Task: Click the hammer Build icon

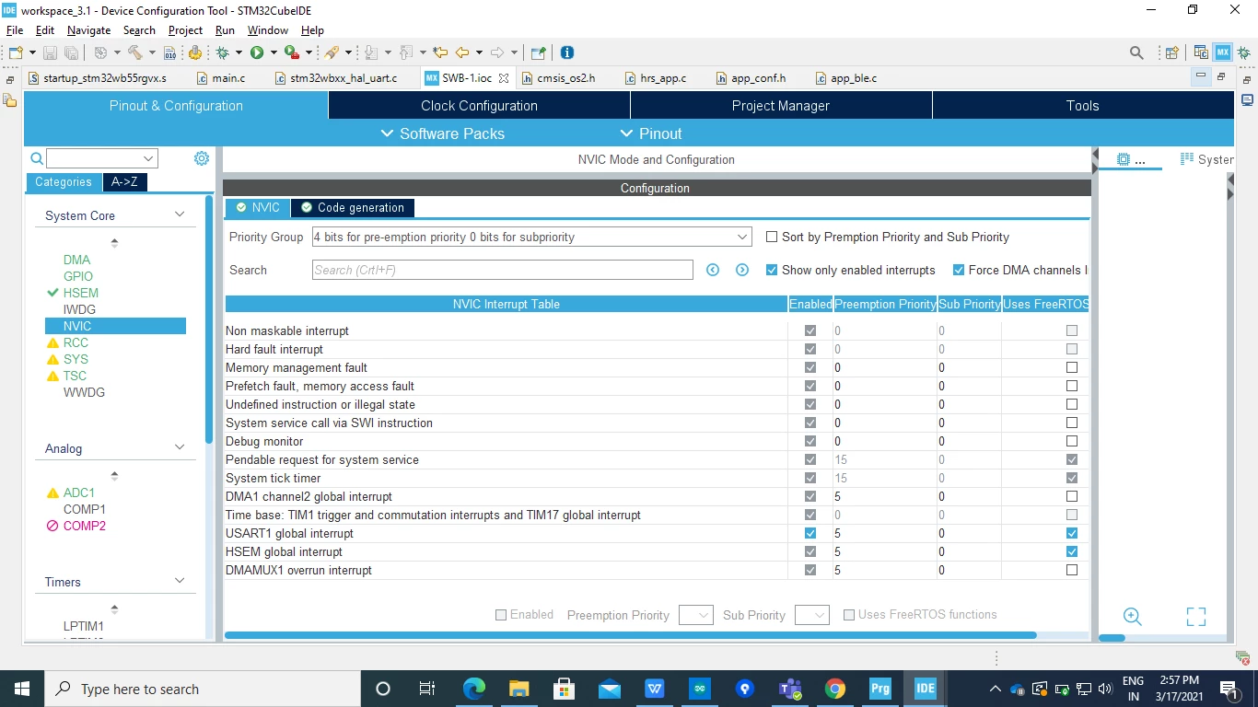Action: click(x=134, y=52)
